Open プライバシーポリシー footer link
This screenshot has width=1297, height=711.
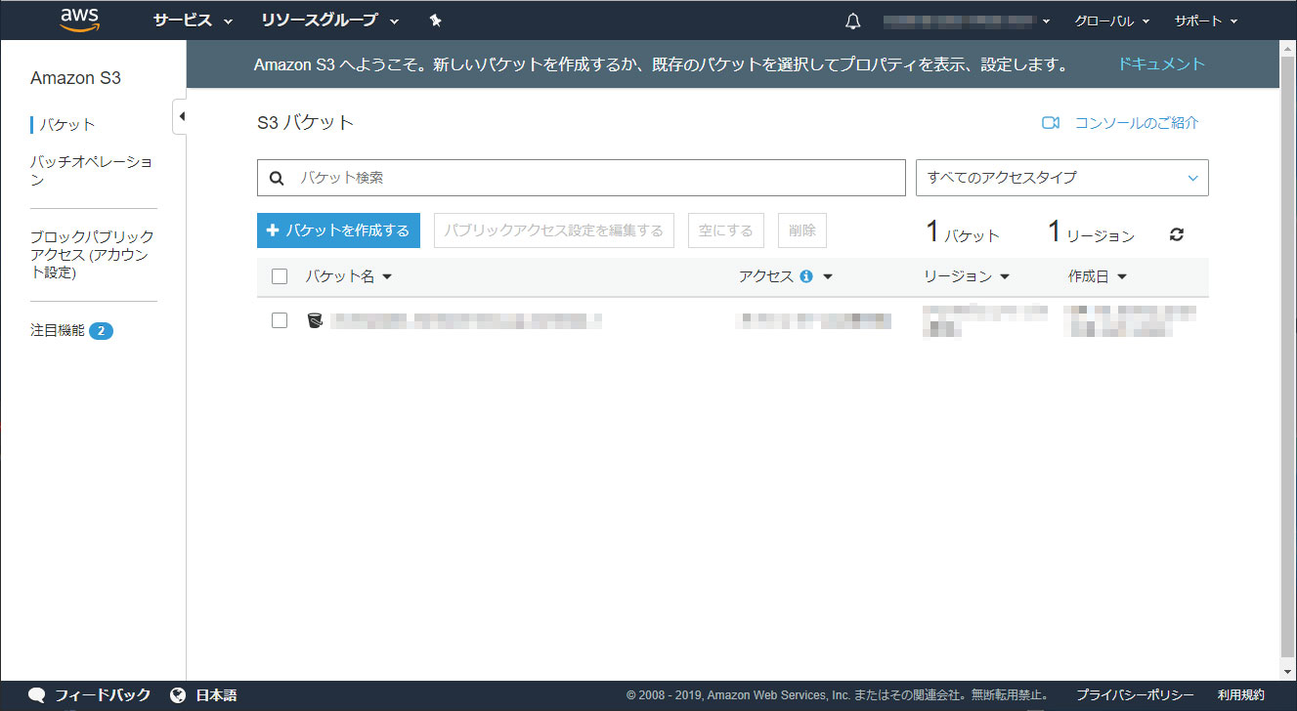coord(1135,695)
